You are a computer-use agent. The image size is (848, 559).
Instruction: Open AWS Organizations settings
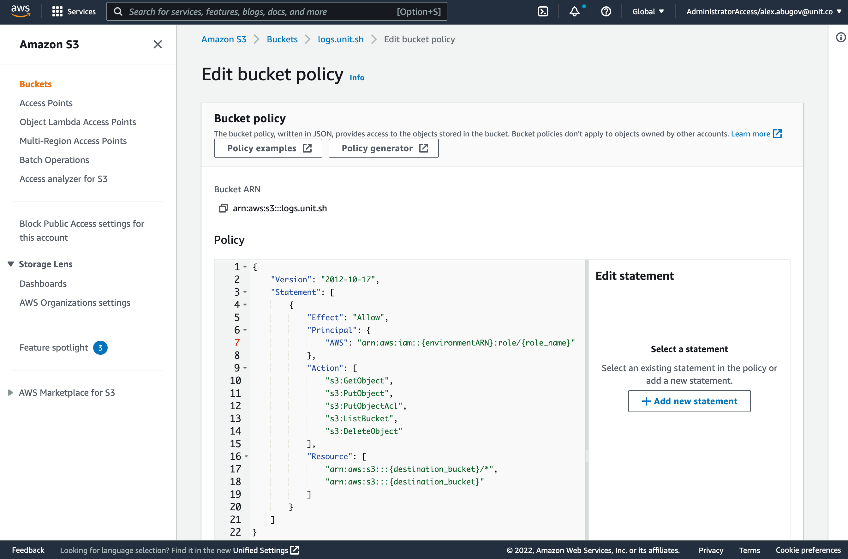tap(75, 302)
